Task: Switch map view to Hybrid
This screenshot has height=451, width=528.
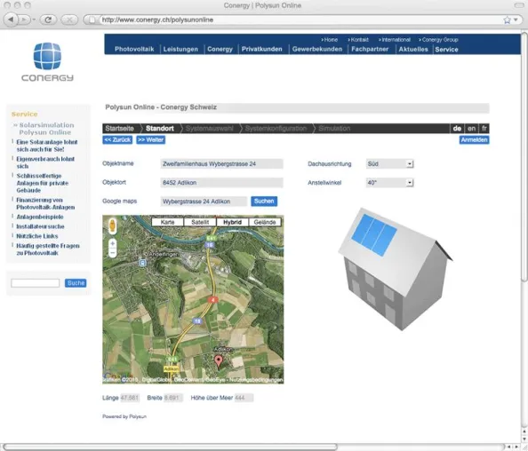Action: point(232,222)
